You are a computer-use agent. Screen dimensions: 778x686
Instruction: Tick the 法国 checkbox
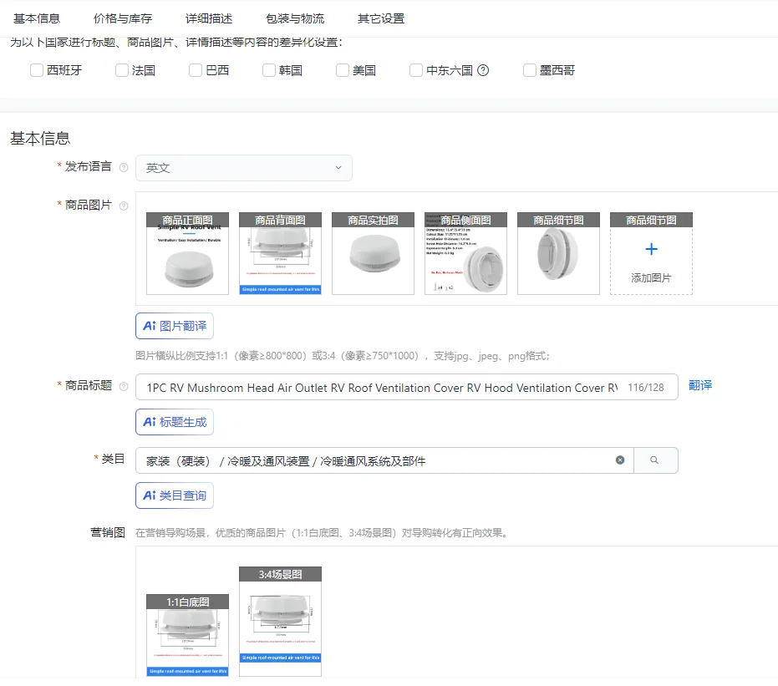122,70
